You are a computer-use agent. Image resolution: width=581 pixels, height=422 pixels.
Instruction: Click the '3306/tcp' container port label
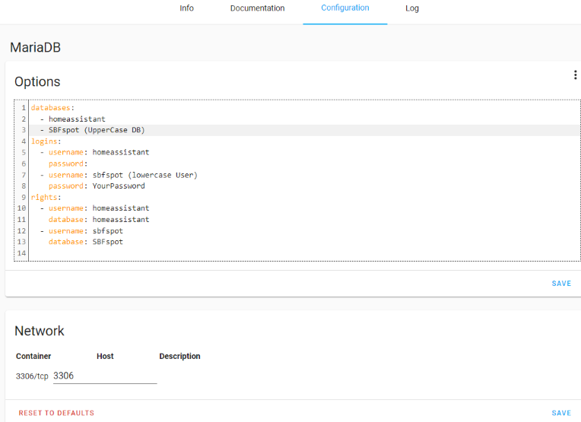32,376
